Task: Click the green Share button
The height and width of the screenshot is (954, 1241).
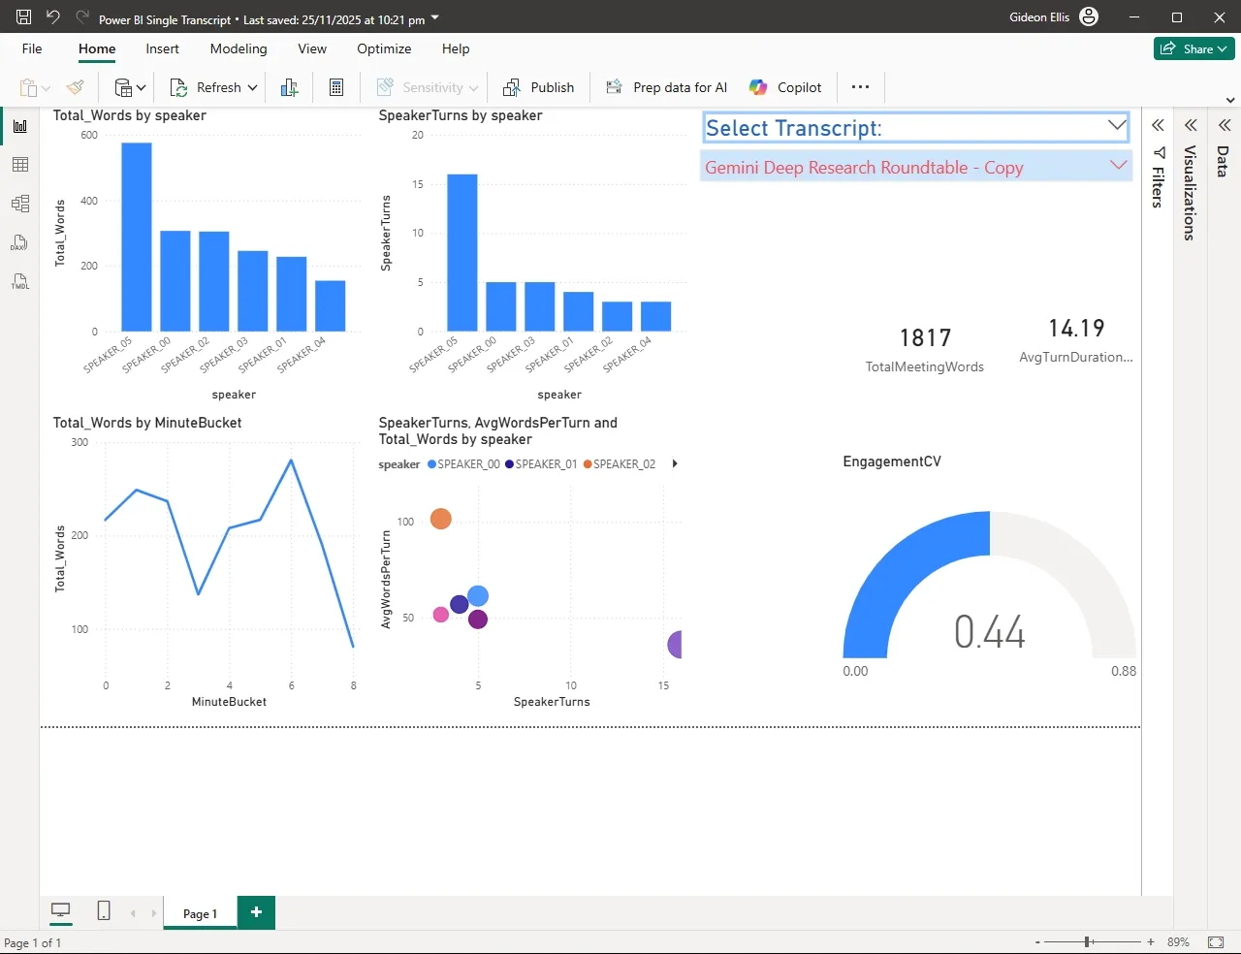Action: tap(1193, 48)
